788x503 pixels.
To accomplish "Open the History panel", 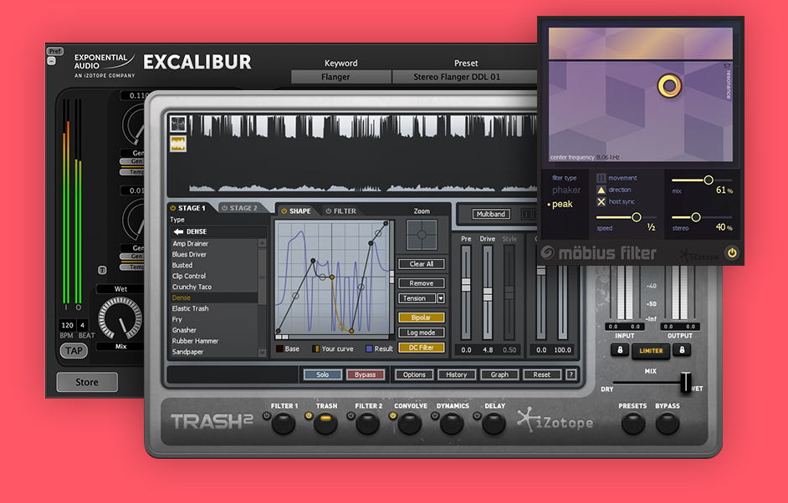I will [x=456, y=374].
